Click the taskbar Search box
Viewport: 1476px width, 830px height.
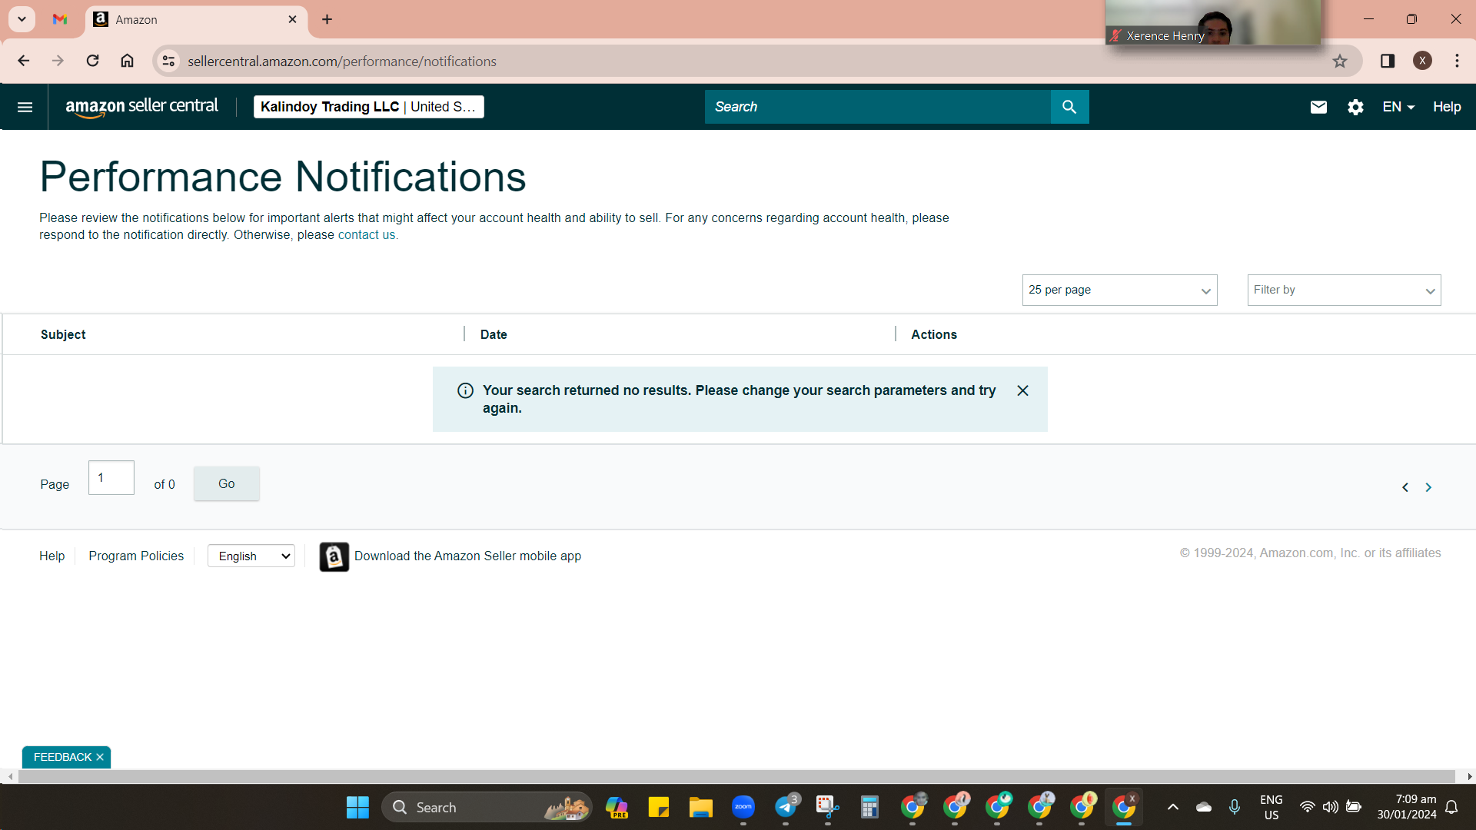[487, 807]
